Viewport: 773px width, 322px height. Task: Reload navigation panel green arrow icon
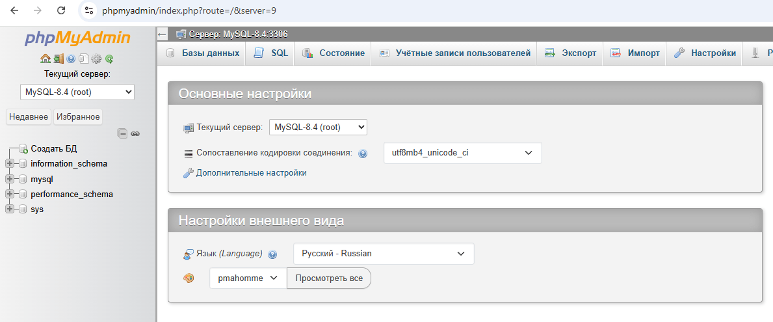[109, 59]
